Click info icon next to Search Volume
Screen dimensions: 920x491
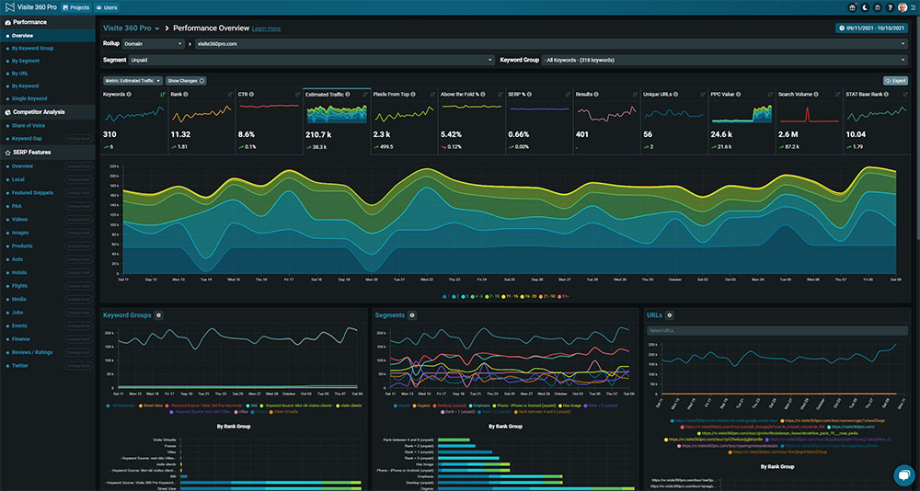point(817,94)
